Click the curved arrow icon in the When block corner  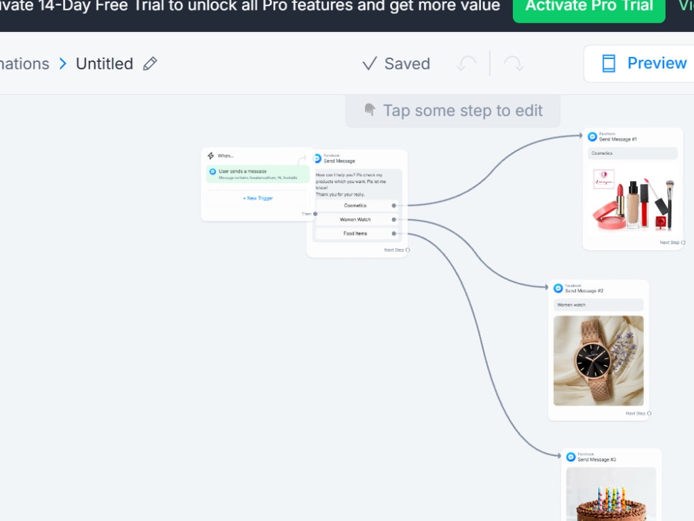tap(303, 159)
